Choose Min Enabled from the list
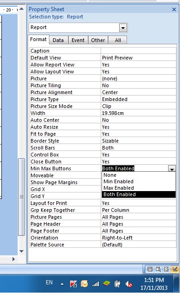The height and width of the screenshot is (294, 181). [139, 181]
